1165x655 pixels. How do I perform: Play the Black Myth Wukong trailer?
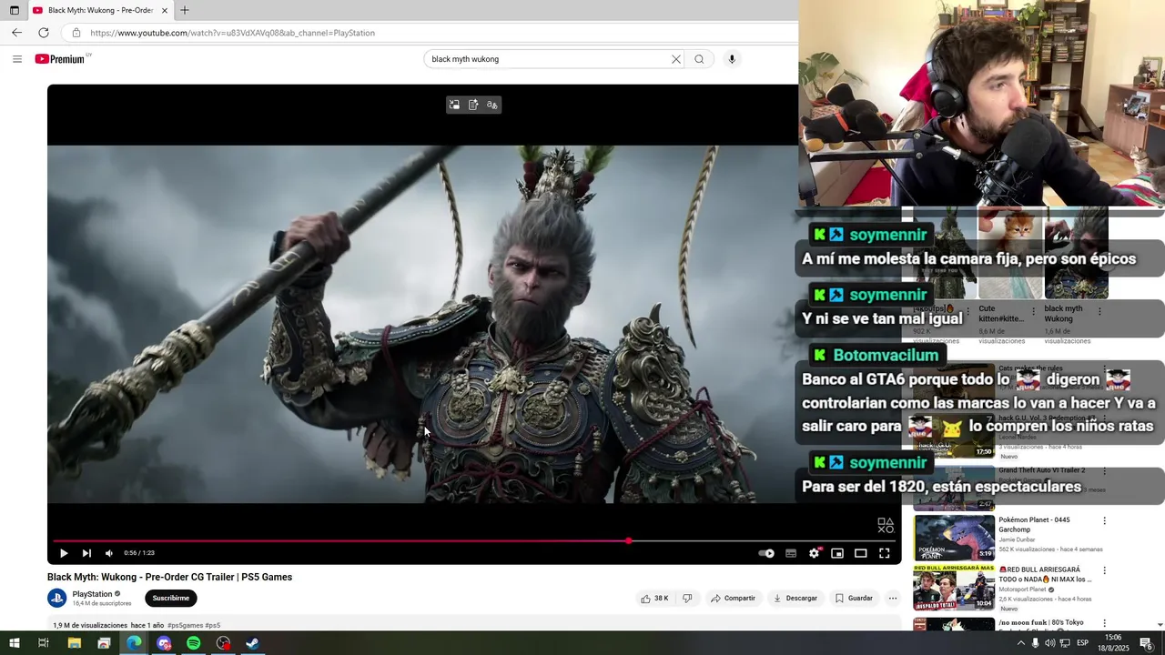coord(64,553)
